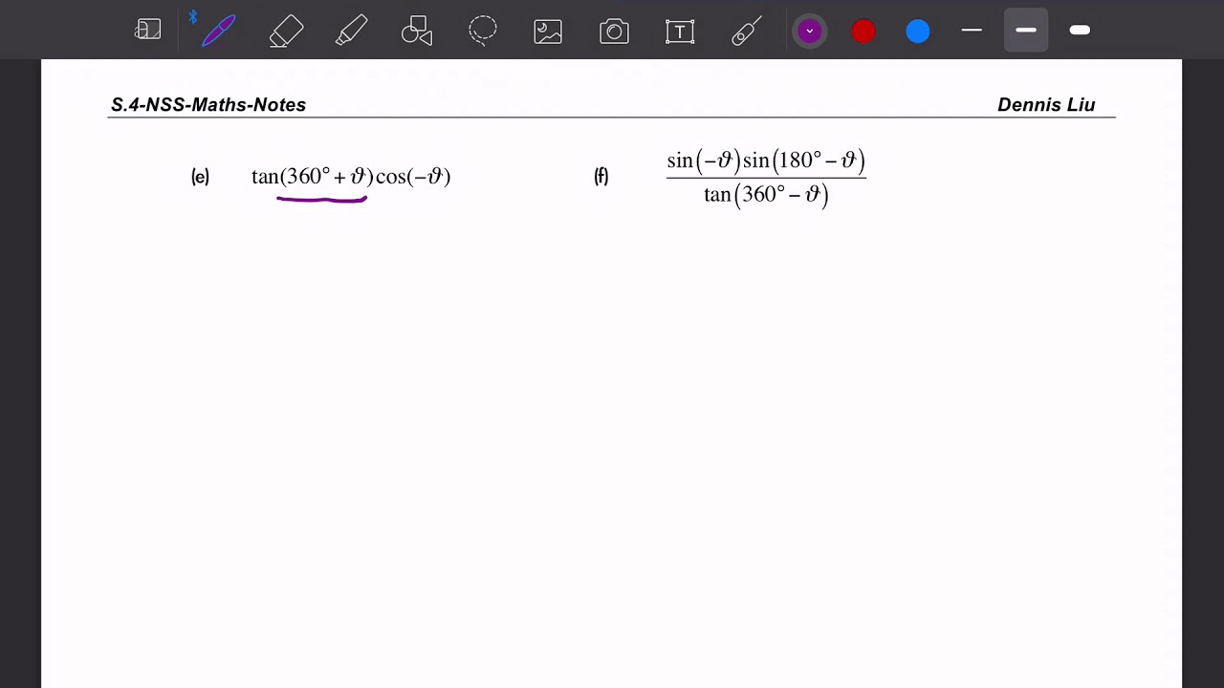Toggle the read-only zoom window icon

click(x=148, y=30)
